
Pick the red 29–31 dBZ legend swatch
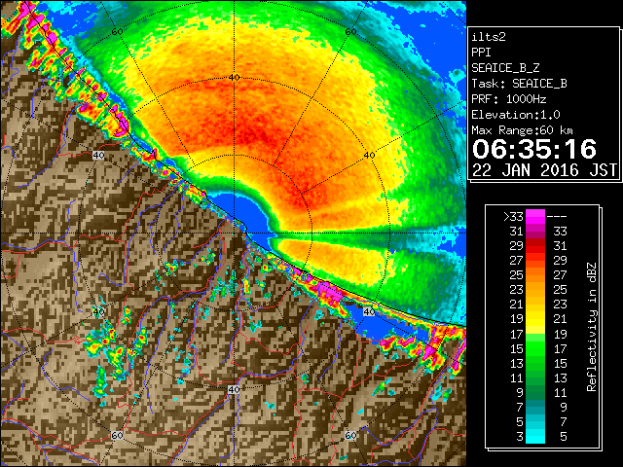pos(535,246)
